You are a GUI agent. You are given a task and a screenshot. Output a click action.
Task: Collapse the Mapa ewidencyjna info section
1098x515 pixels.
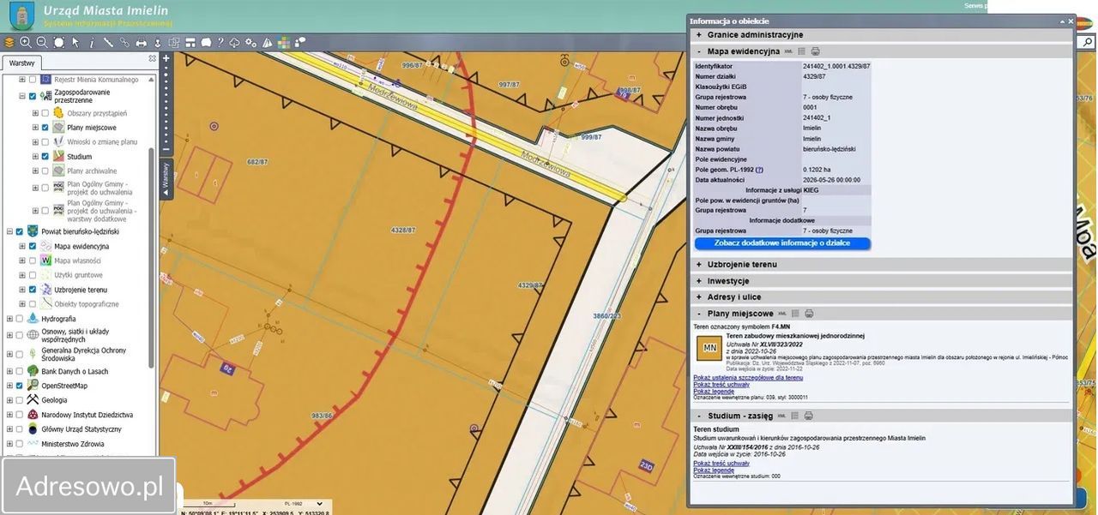point(699,51)
